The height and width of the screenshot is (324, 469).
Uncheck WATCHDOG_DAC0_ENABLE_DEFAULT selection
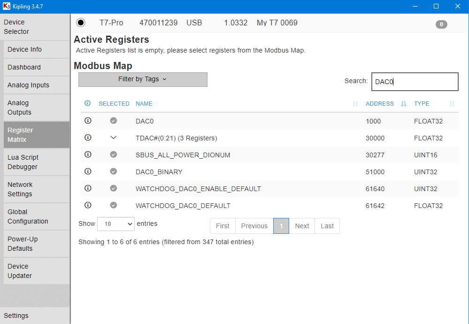(x=113, y=188)
